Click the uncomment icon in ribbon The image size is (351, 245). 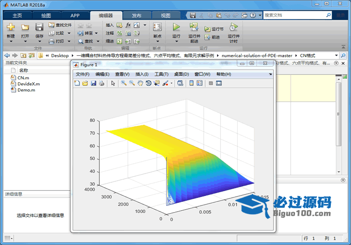pyautogui.click(x=128, y=33)
